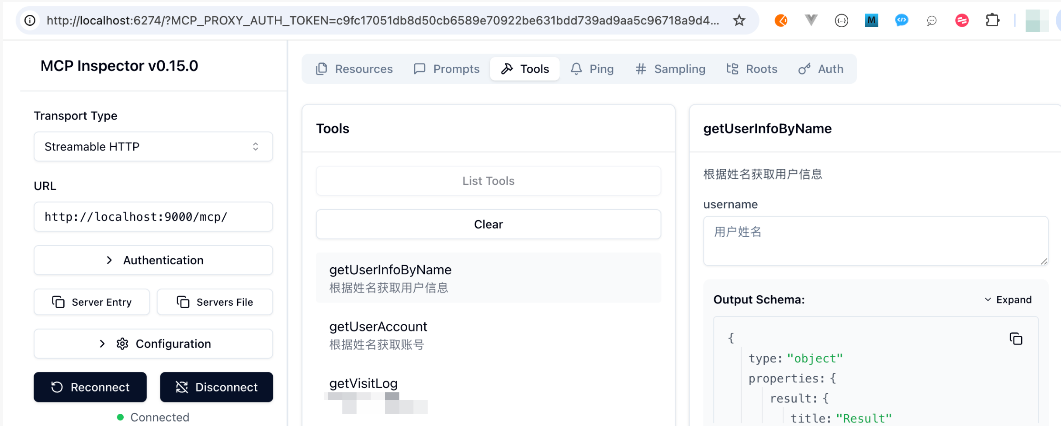1061x426 pixels.
Task: Expand the Output Schema view
Action: (1008, 300)
